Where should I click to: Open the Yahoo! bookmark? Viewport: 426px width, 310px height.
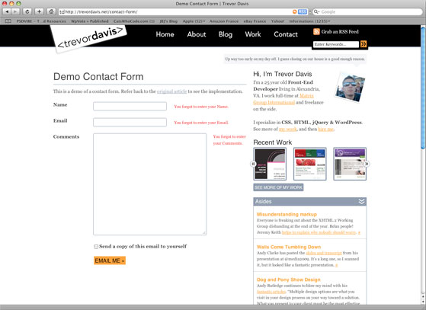(277, 21)
